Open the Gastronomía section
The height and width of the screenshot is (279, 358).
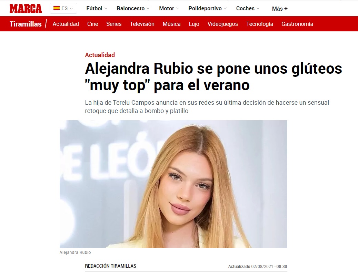point(297,24)
